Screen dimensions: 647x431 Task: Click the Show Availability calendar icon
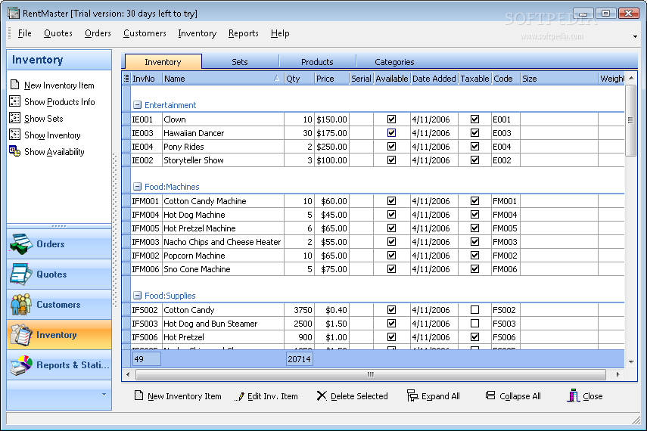coord(15,151)
